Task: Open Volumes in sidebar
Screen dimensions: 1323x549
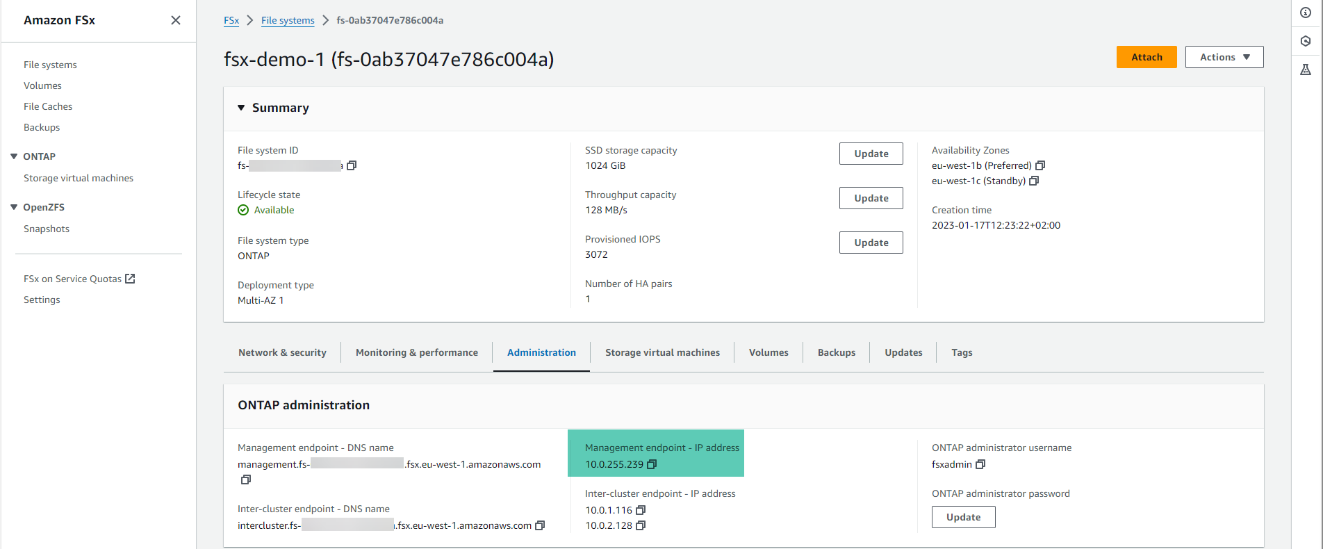Action: 42,85
